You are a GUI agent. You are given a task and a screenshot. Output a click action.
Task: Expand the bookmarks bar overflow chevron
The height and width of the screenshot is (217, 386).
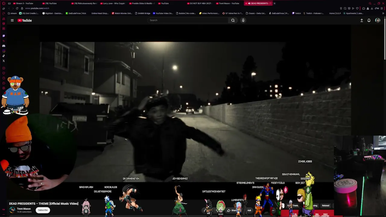point(383,13)
